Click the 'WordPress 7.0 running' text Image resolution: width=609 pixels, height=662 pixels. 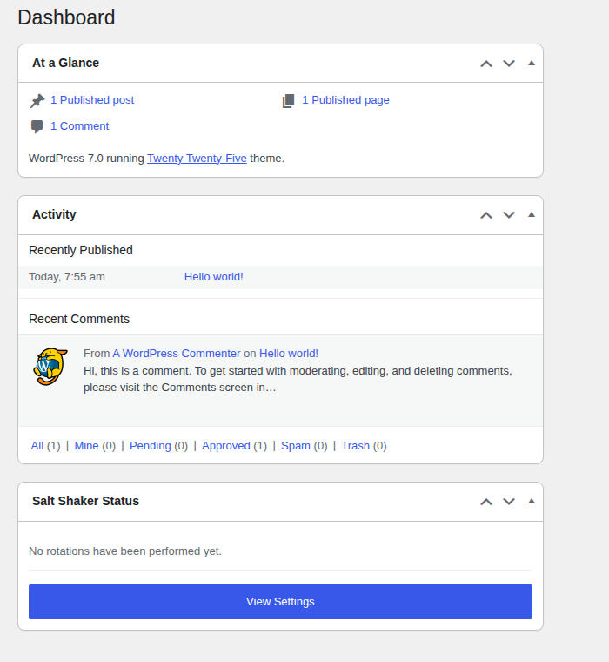pyautogui.click(x=86, y=159)
